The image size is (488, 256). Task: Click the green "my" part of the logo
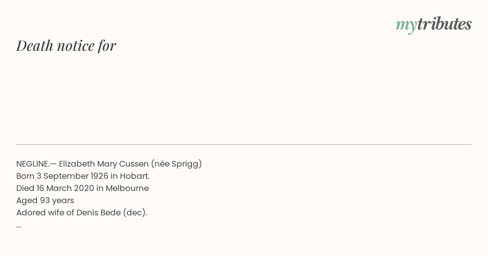[x=406, y=26]
